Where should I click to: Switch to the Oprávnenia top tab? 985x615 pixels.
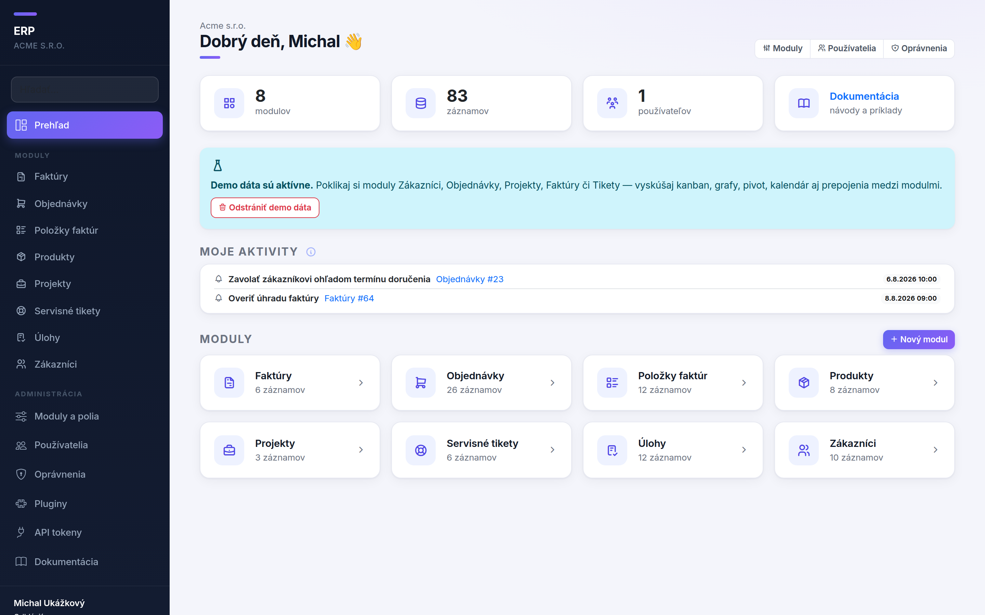click(x=919, y=49)
